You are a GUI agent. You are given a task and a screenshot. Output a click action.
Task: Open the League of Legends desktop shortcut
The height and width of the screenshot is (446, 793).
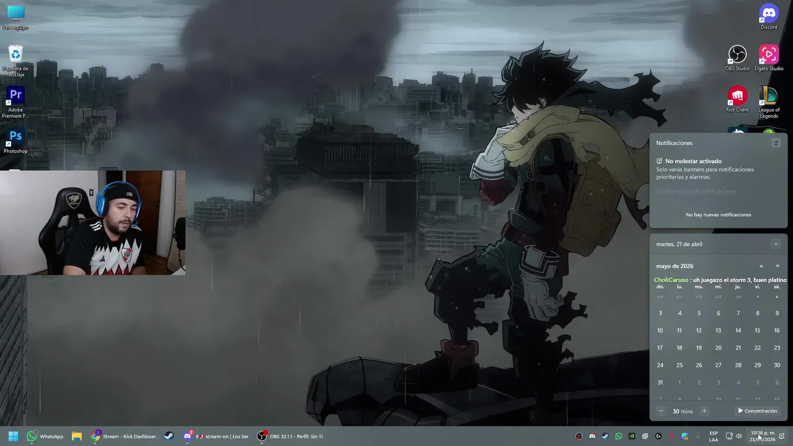click(x=769, y=102)
